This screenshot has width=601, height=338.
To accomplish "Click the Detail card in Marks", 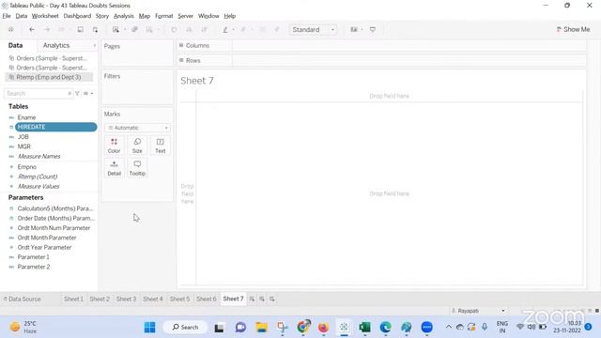I will [114, 168].
